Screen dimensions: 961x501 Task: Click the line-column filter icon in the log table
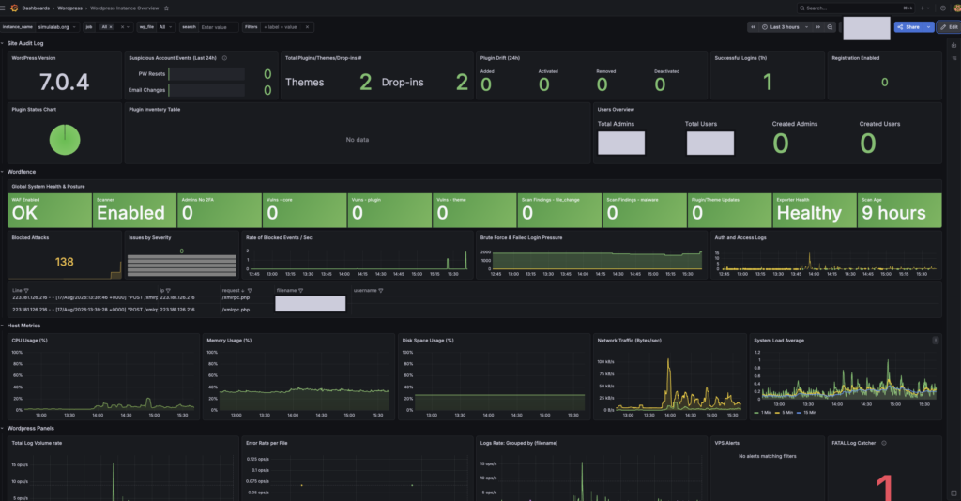point(26,290)
